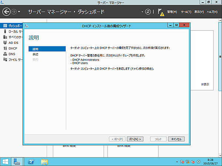Select the 説明 step in the wizard
The image size is (222, 166).
(x=47, y=49)
